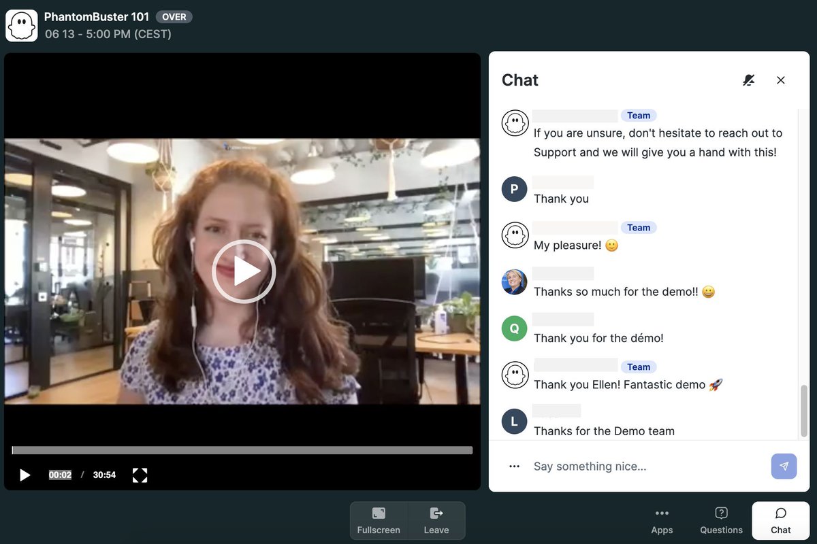The image size is (817, 544).
Task: Select the Chat tab
Action: click(781, 521)
